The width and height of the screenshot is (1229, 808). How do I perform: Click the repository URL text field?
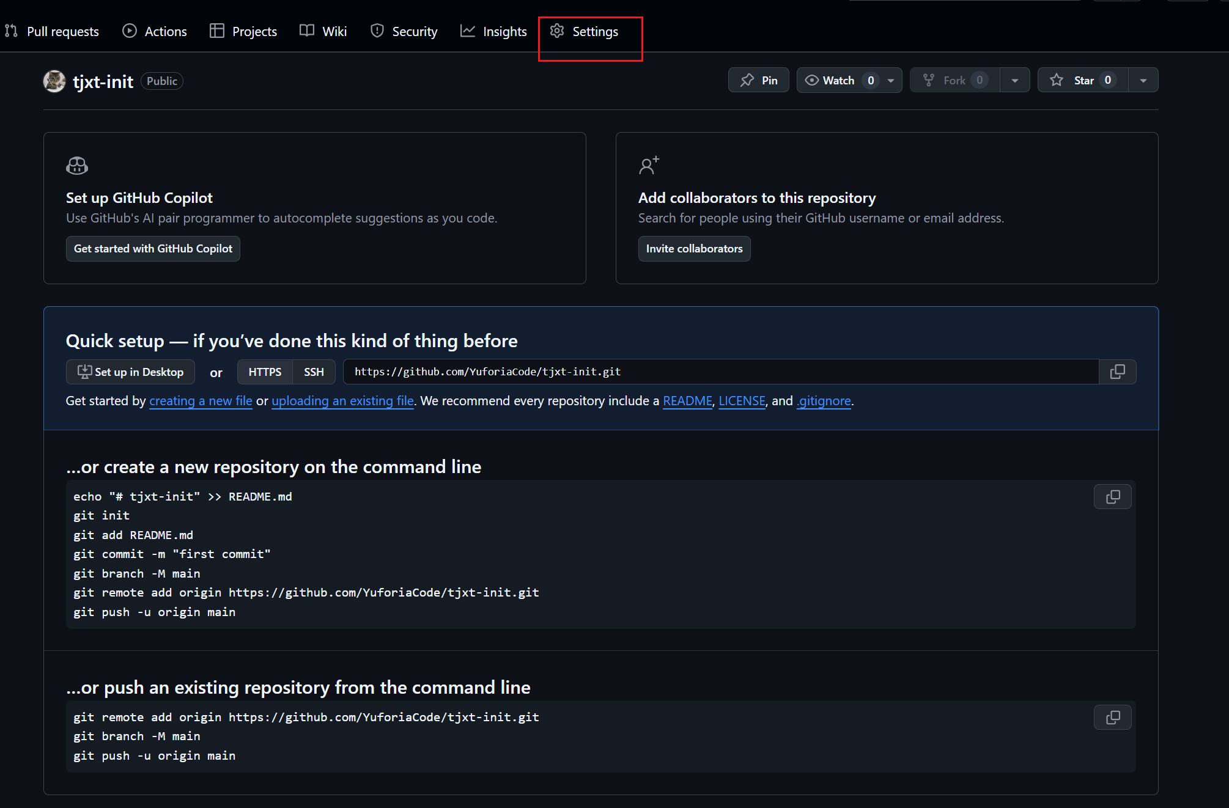720,372
